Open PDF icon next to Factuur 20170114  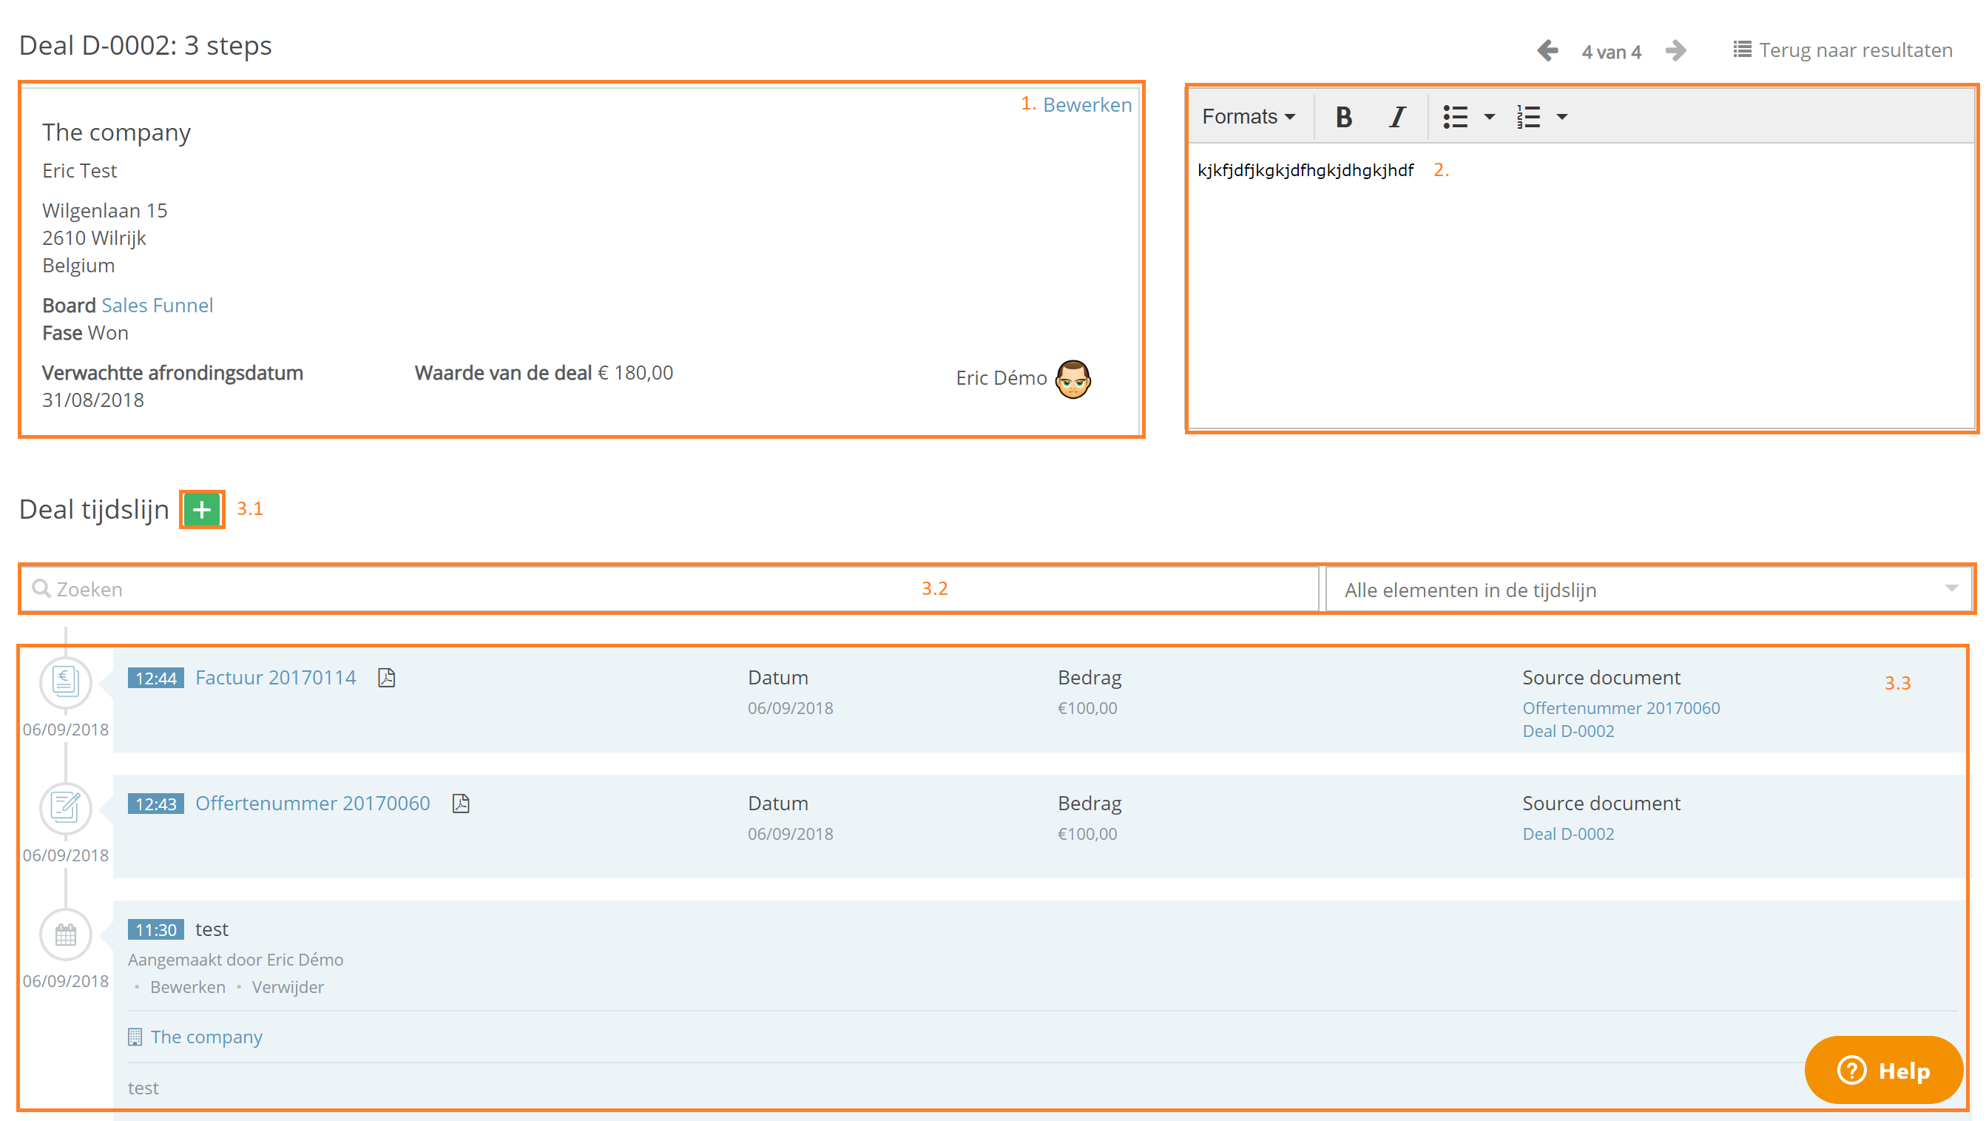pos(386,677)
